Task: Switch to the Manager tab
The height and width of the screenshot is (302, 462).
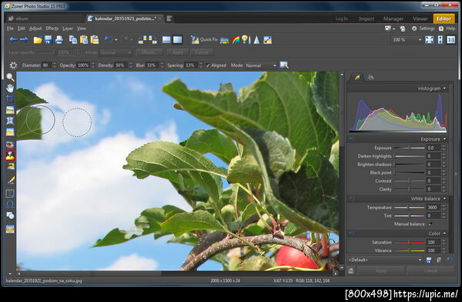Action: 393,18
